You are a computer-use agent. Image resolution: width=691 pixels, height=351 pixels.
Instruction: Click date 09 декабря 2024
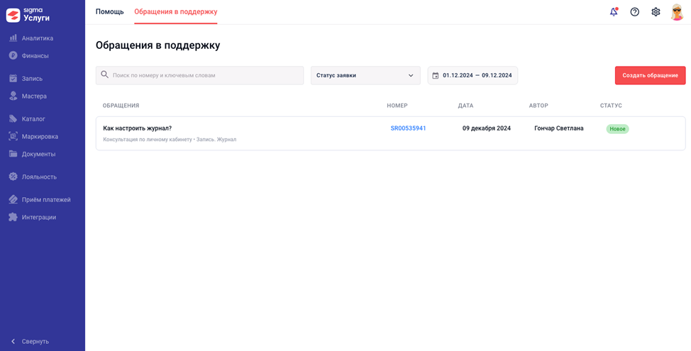tap(487, 128)
